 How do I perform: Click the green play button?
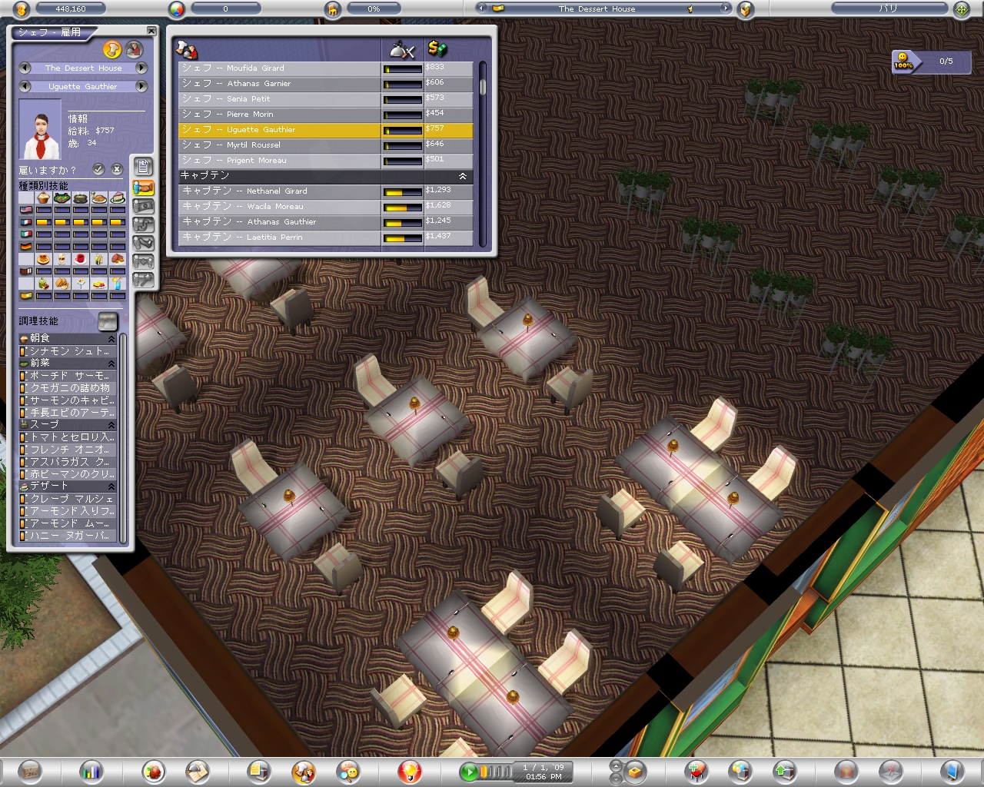click(x=469, y=771)
